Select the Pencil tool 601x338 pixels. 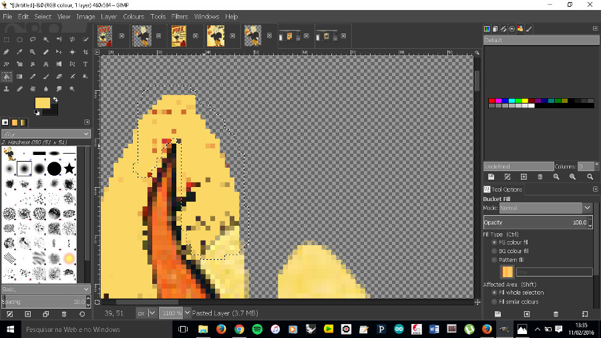pyautogui.click(x=33, y=76)
